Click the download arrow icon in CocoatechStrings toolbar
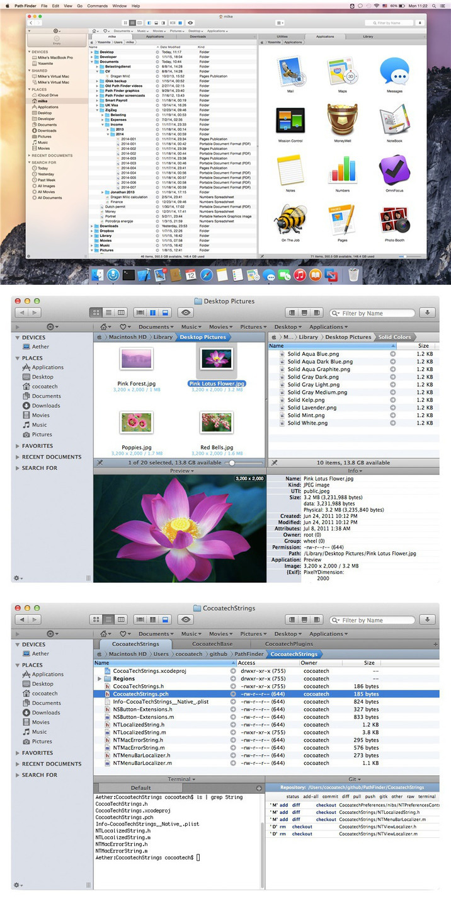The height and width of the screenshot is (906, 451). [428, 620]
